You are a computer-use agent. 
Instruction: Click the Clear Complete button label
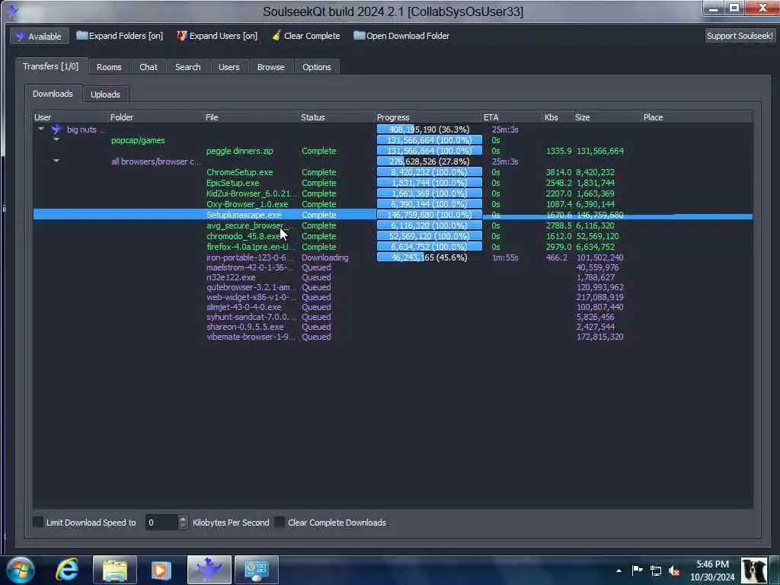(312, 36)
